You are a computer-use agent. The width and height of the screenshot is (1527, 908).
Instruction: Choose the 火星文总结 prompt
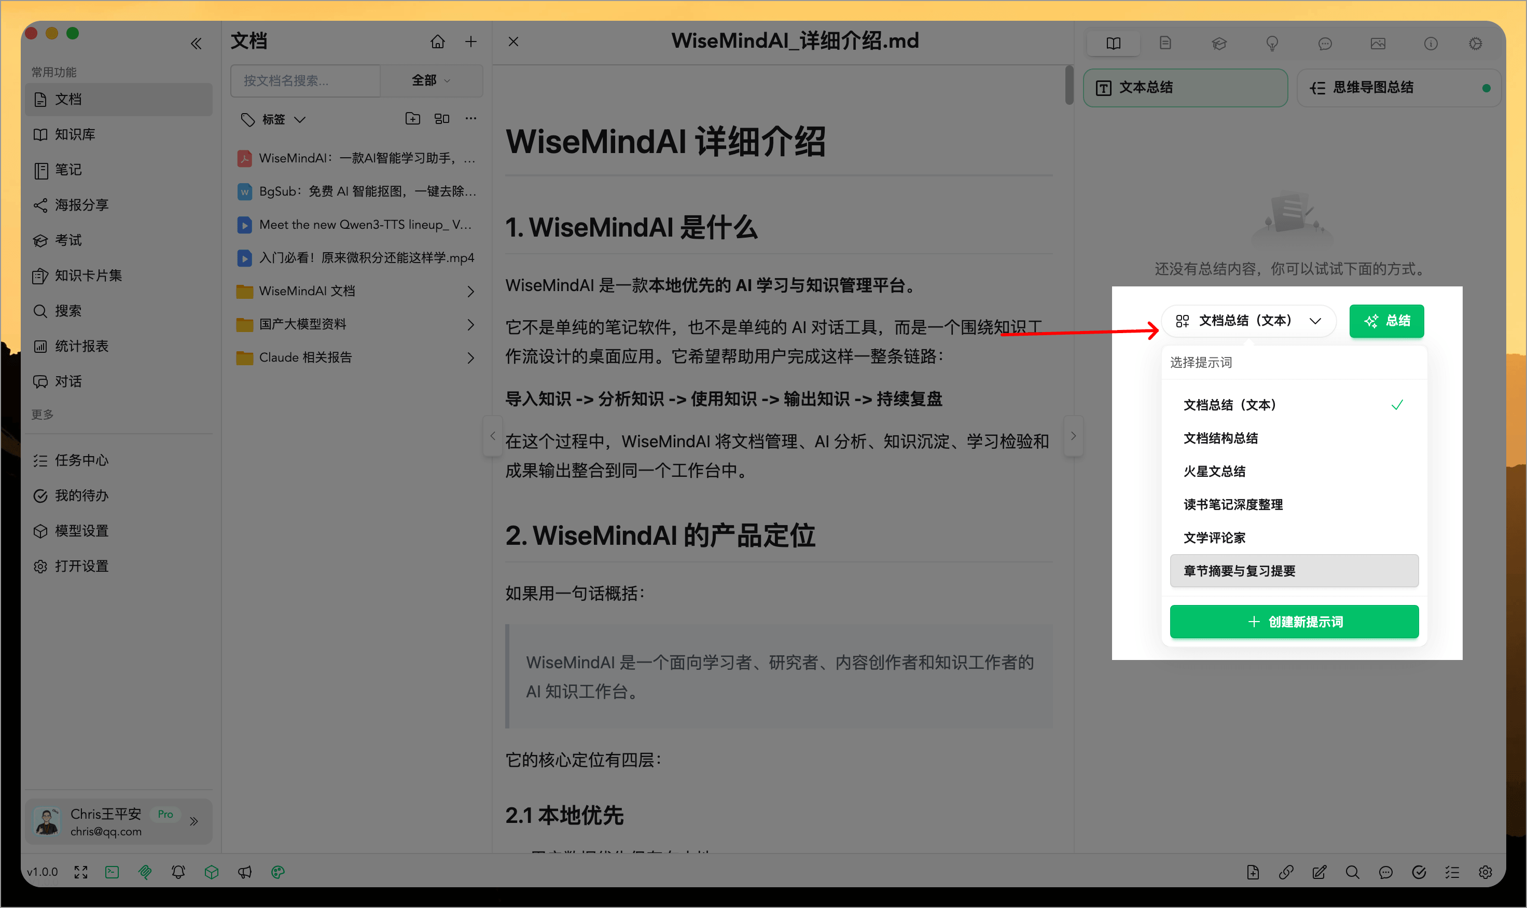pos(1216,471)
